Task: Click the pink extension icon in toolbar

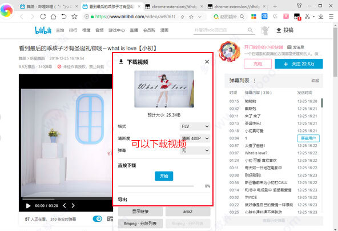Action: [x=286, y=17]
